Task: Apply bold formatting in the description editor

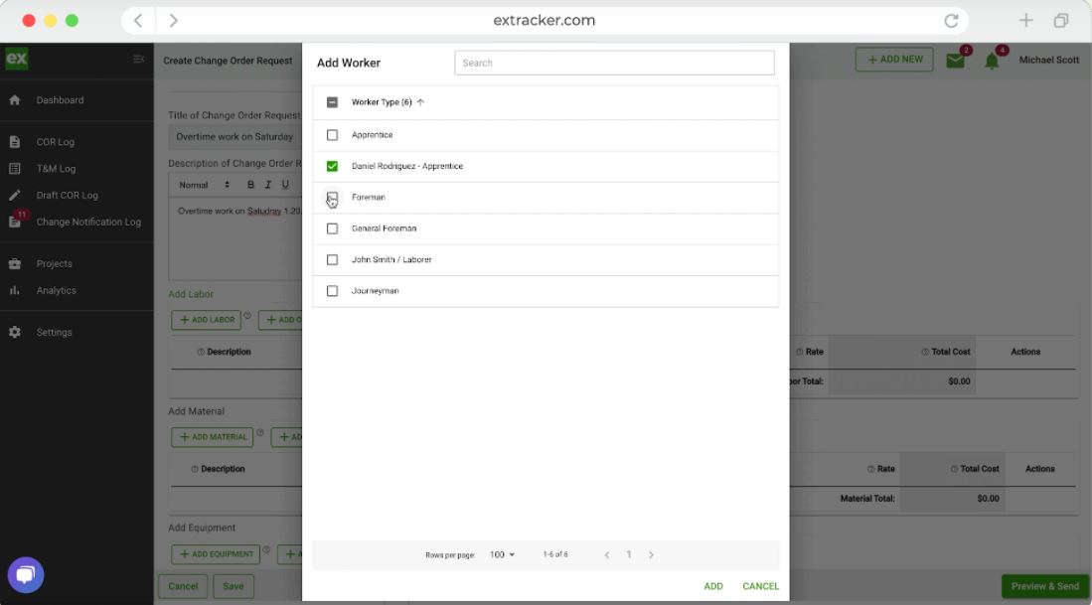Action: 251,184
